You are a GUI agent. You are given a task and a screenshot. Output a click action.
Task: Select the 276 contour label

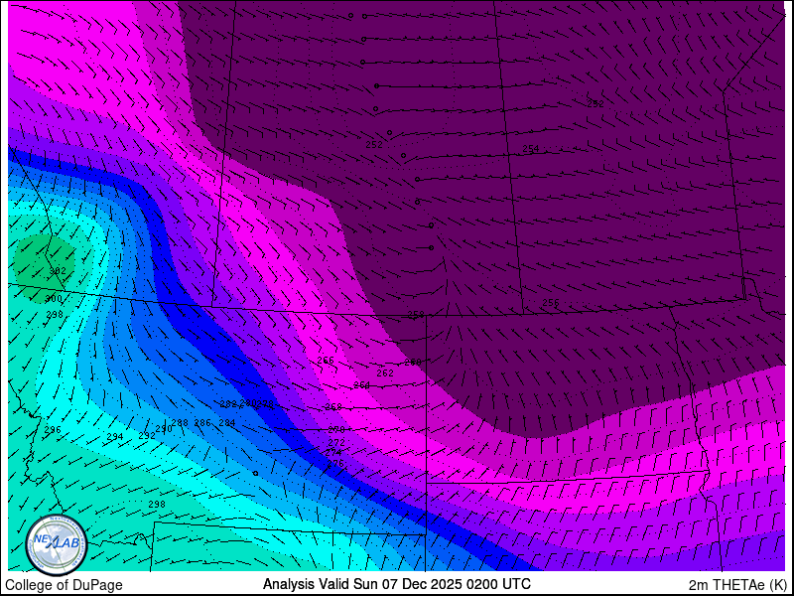(x=335, y=463)
